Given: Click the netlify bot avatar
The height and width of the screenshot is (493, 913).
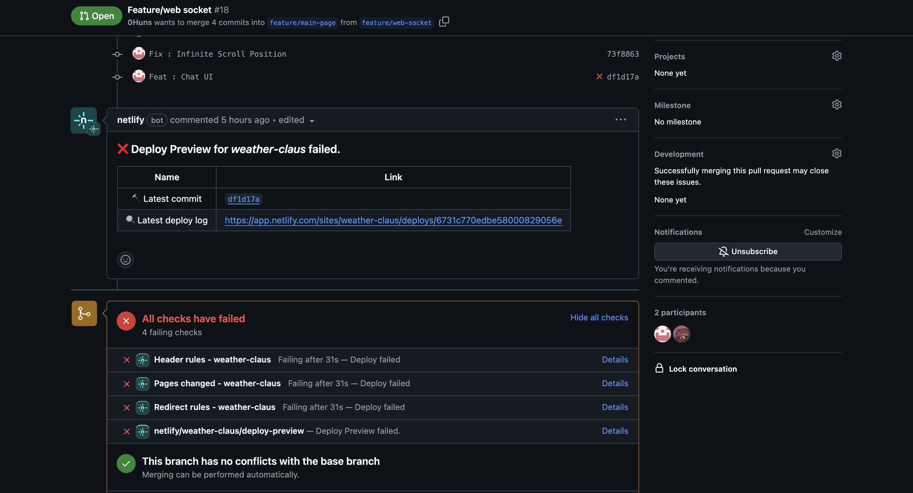Looking at the screenshot, I should click(84, 120).
